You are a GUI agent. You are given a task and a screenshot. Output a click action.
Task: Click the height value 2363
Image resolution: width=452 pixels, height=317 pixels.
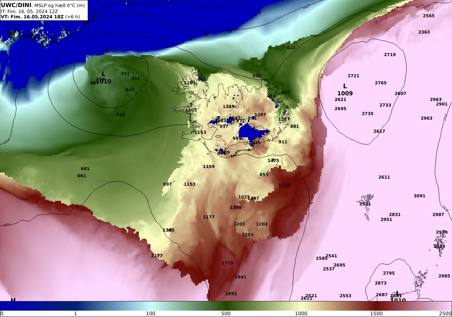pos(424,32)
